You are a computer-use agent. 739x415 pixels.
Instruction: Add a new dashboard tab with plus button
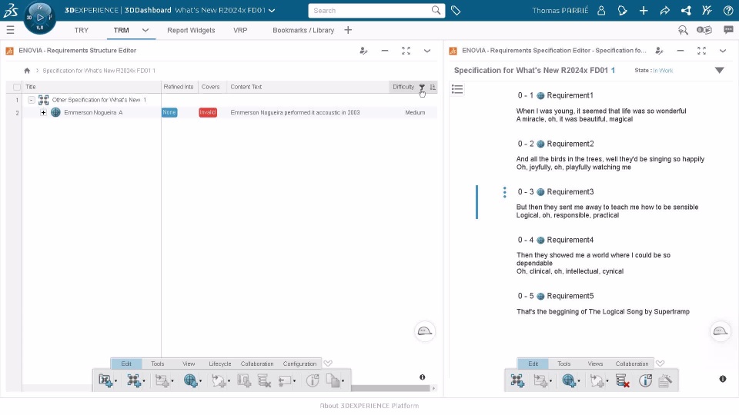(x=348, y=30)
